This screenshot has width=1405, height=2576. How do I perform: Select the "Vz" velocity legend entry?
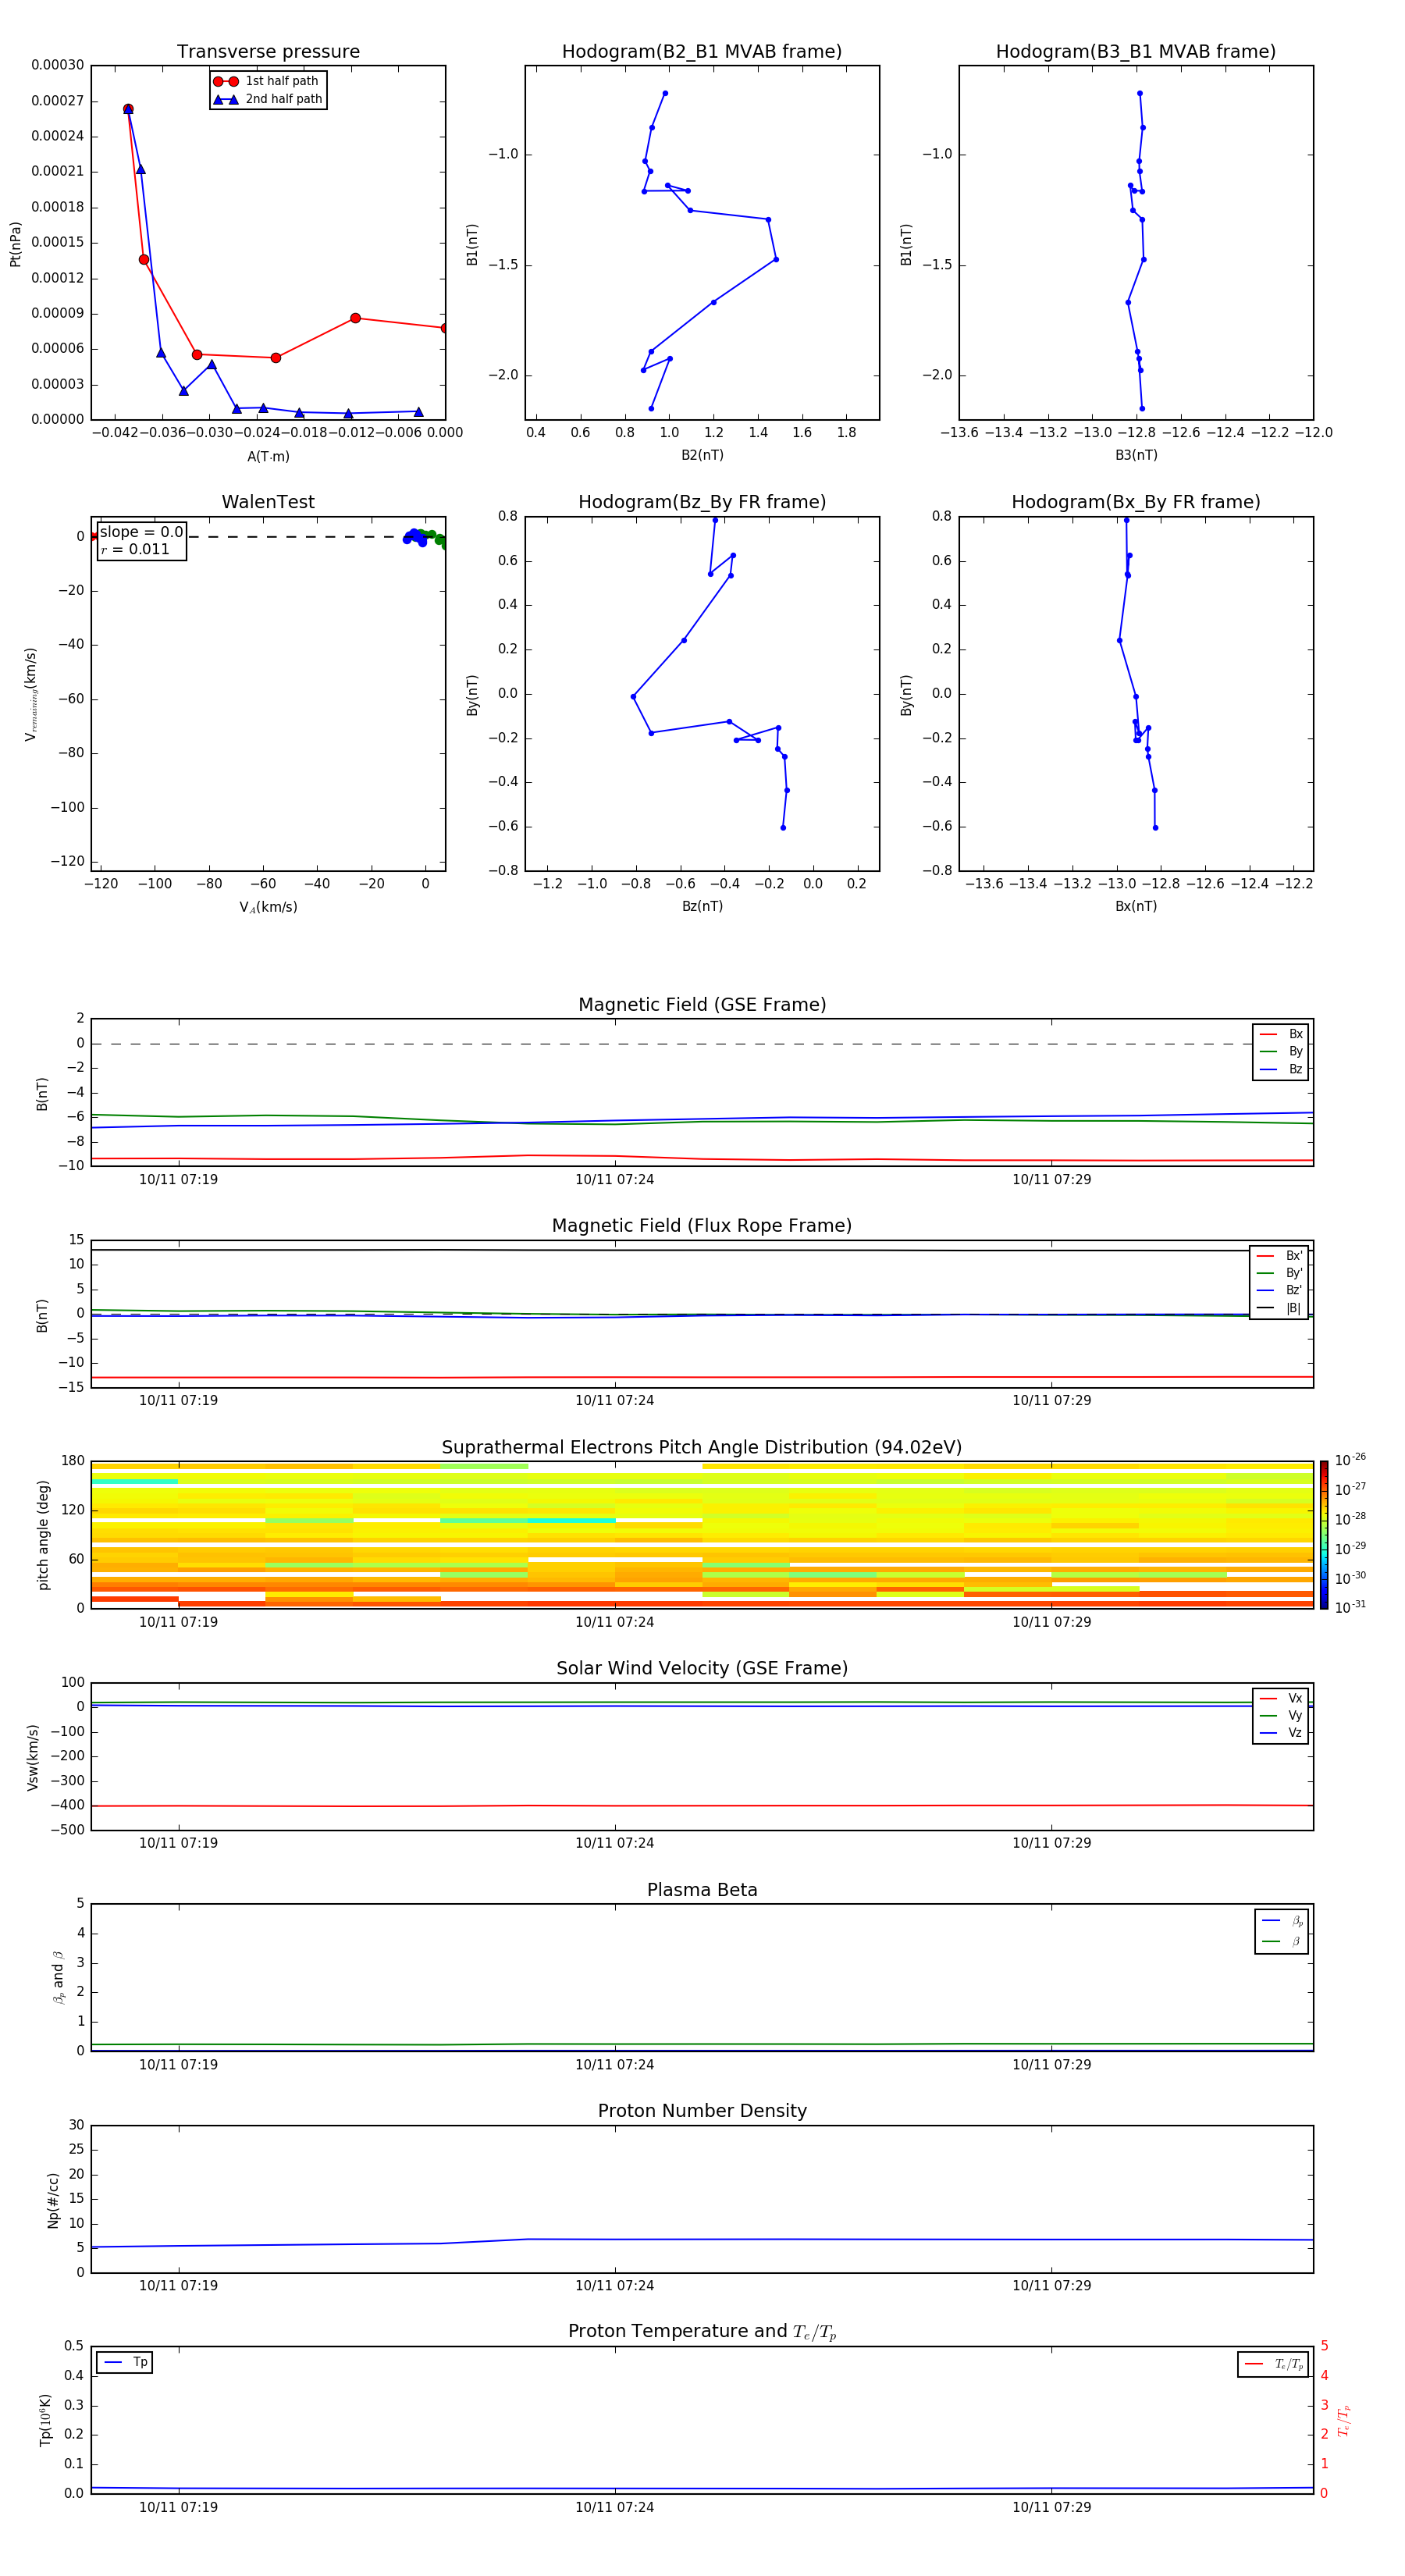(1281, 1733)
